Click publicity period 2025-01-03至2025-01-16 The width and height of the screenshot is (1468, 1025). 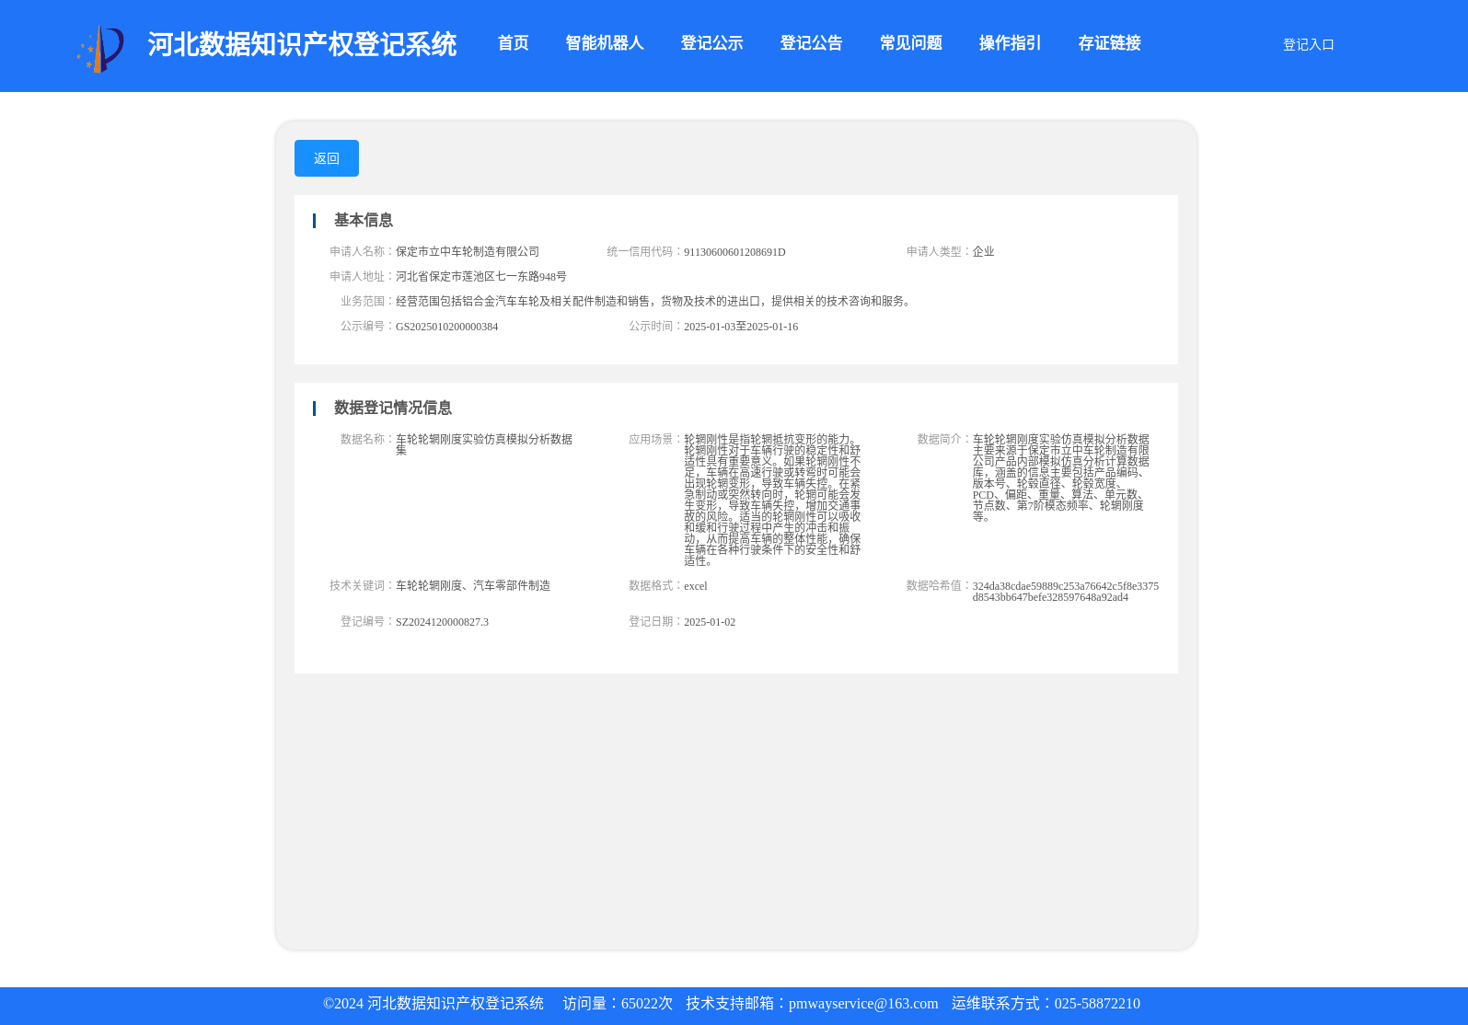pos(741,327)
